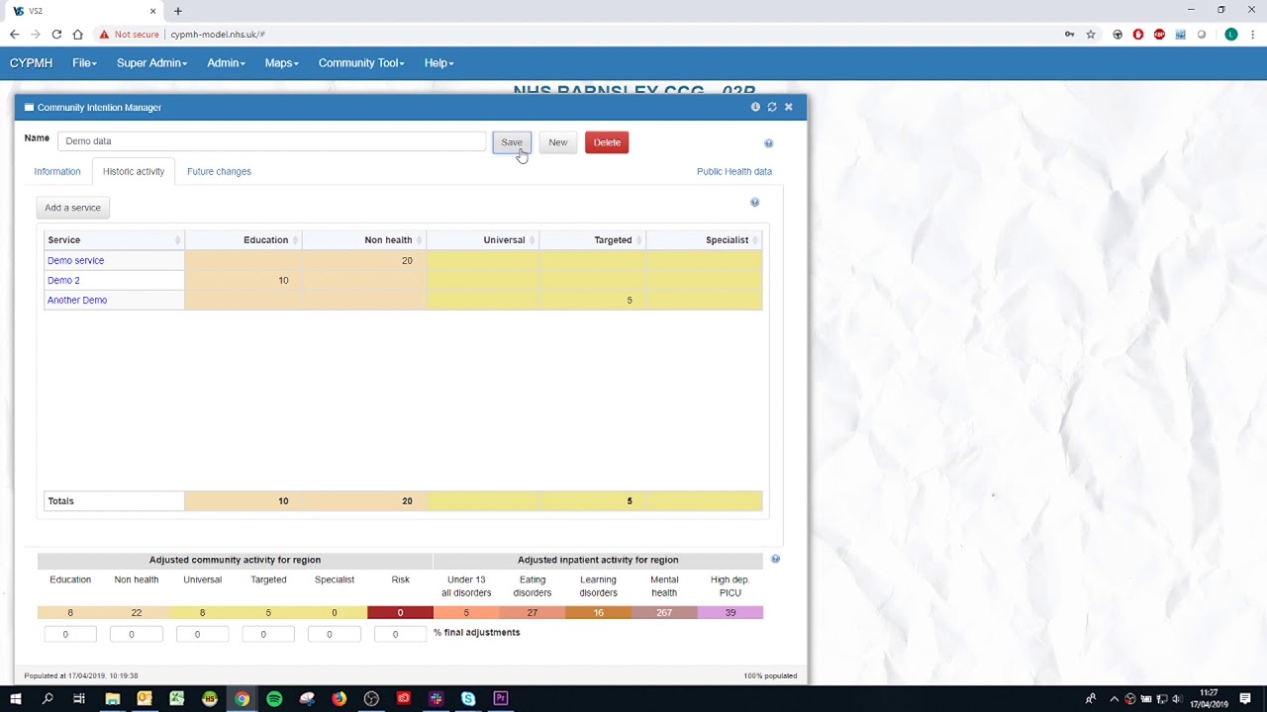The height and width of the screenshot is (712, 1267).
Task: Open the Community Tool dropdown menu
Action: coord(361,63)
